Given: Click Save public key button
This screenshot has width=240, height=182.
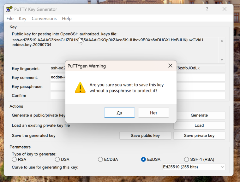Looking at the screenshot, I should 145,136.
